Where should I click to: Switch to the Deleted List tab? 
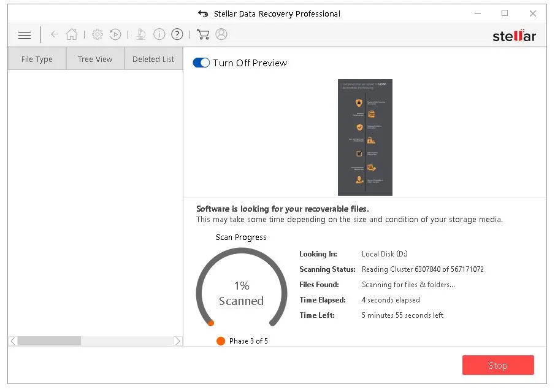coord(153,60)
